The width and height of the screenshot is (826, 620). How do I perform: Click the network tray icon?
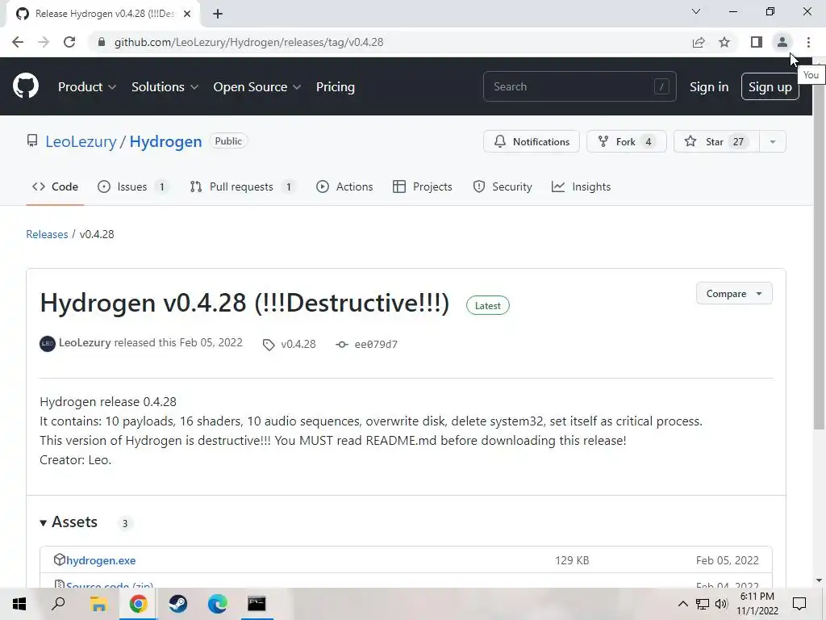(703, 604)
